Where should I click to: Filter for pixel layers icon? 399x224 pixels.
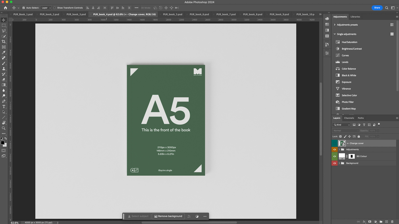point(354,125)
